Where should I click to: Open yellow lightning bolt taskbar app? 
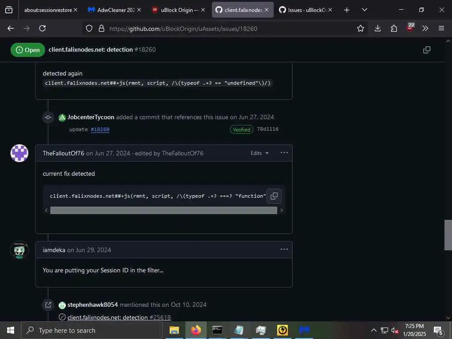tap(282, 330)
